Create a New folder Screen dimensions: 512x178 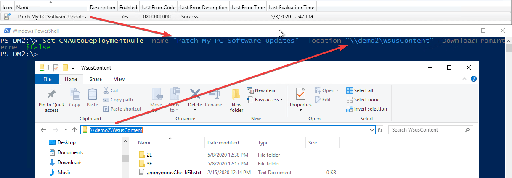[x=237, y=100]
